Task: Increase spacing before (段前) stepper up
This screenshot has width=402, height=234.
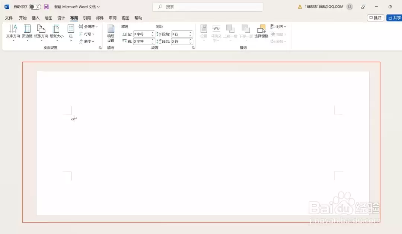Action: (191, 32)
